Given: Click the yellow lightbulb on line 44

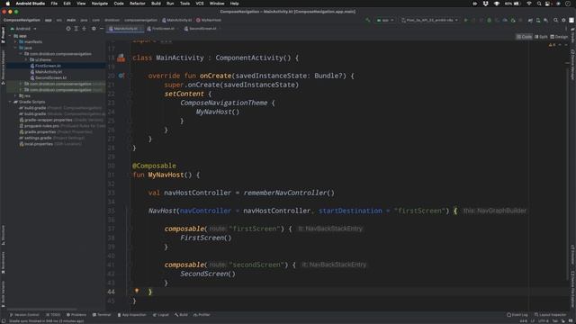Looking at the screenshot, I should point(137,291).
